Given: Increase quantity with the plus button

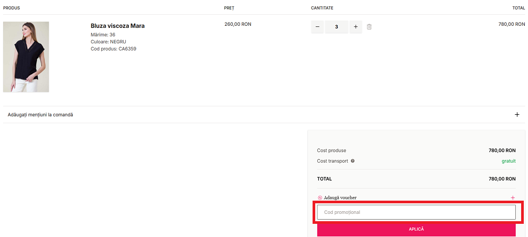Looking at the screenshot, I should [355, 27].
